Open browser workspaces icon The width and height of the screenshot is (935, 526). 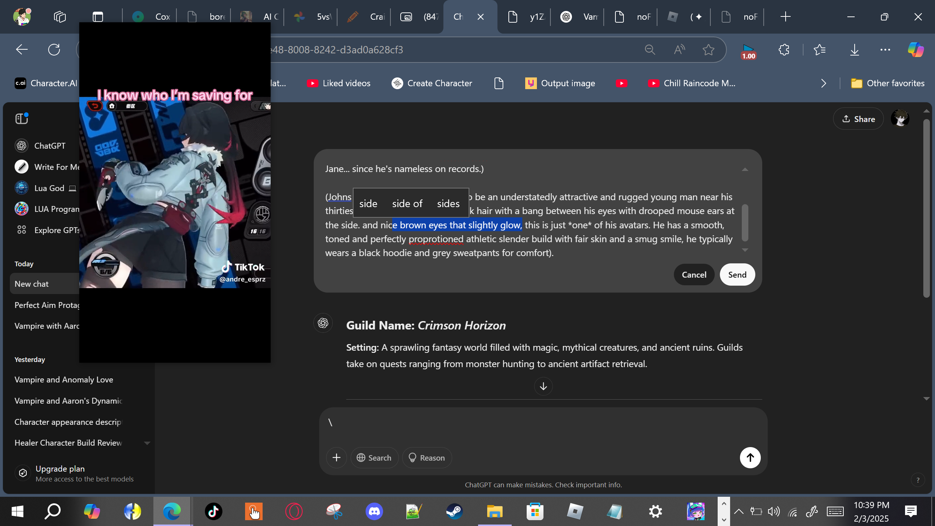click(60, 17)
